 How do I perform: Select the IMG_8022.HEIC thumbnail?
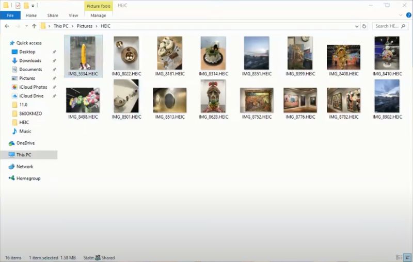pyautogui.click(x=126, y=53)
